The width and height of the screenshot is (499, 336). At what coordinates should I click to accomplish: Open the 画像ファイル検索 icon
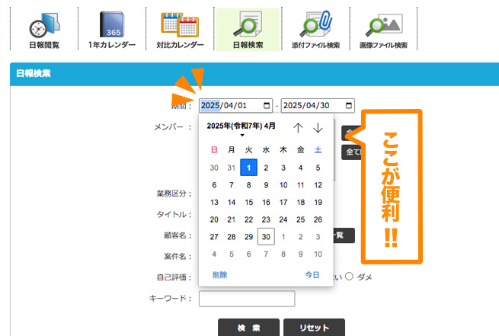(x=384, y=30)
